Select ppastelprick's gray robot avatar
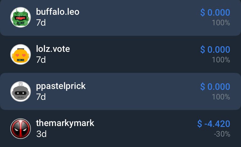The width and height of the screenshot is (241, 147). [21, 91]
